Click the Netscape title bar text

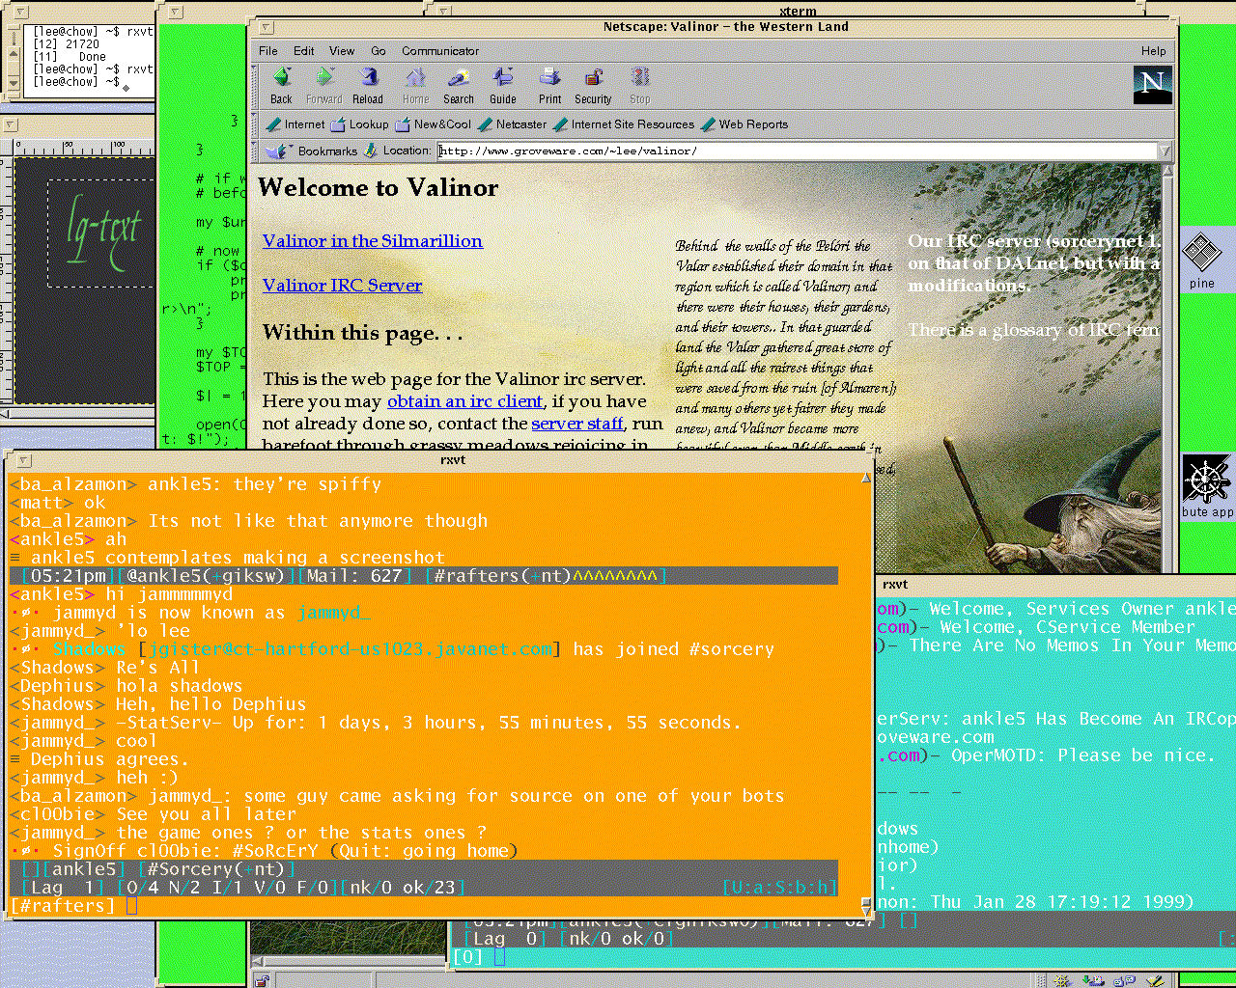[726, 27]
